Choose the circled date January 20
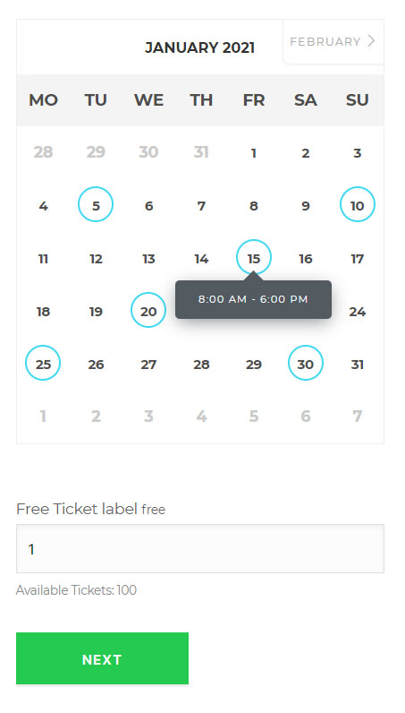The width and height of the screenshot is (405, 713). click(148, 310)
